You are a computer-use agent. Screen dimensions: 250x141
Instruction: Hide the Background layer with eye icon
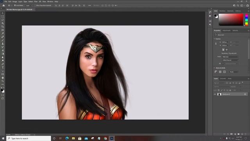(215, 94)
